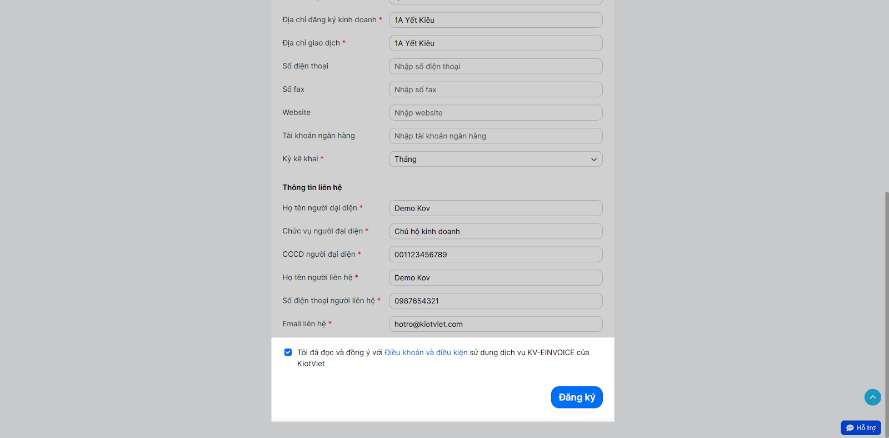889x438 pixels.
Task: Expand the Kỳ kê khai dropdown
Action: click(x=495, y=159)
